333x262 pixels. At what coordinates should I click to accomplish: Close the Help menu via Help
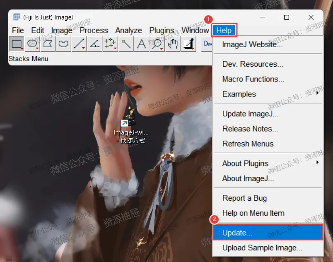pyautogui.click(x=224, y=30)
